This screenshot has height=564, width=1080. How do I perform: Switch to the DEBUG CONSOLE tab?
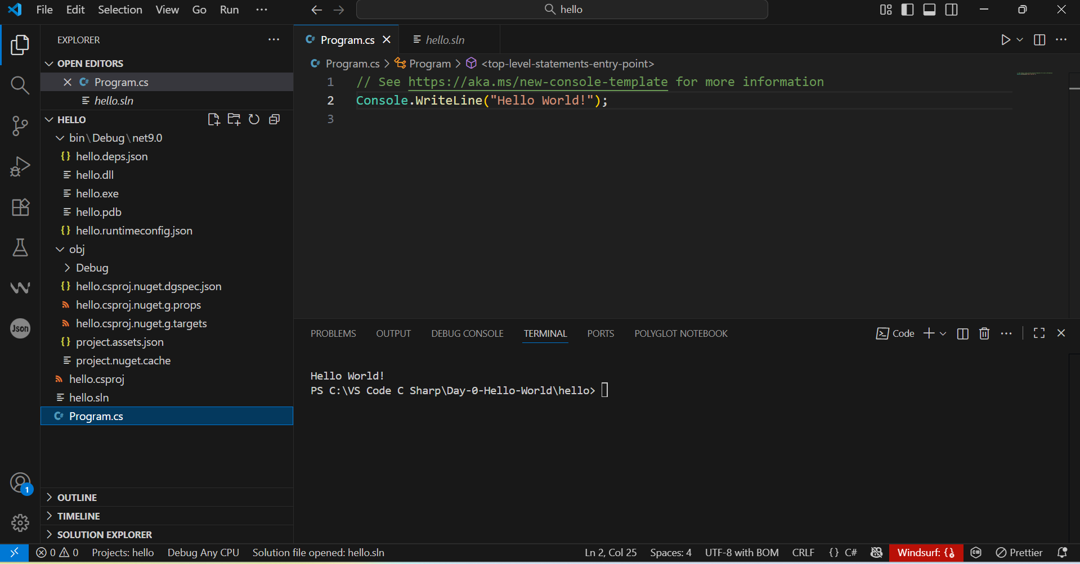click(x=467, y=333)
